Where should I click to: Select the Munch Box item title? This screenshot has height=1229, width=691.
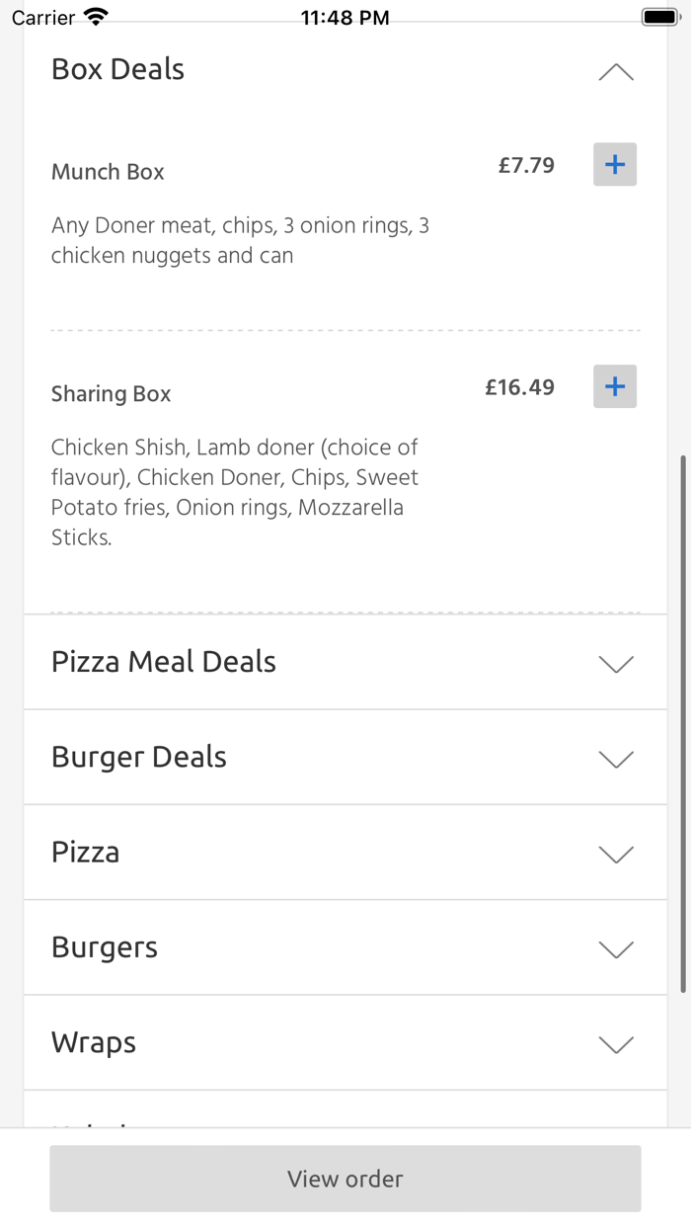click(x=108, y=172)
